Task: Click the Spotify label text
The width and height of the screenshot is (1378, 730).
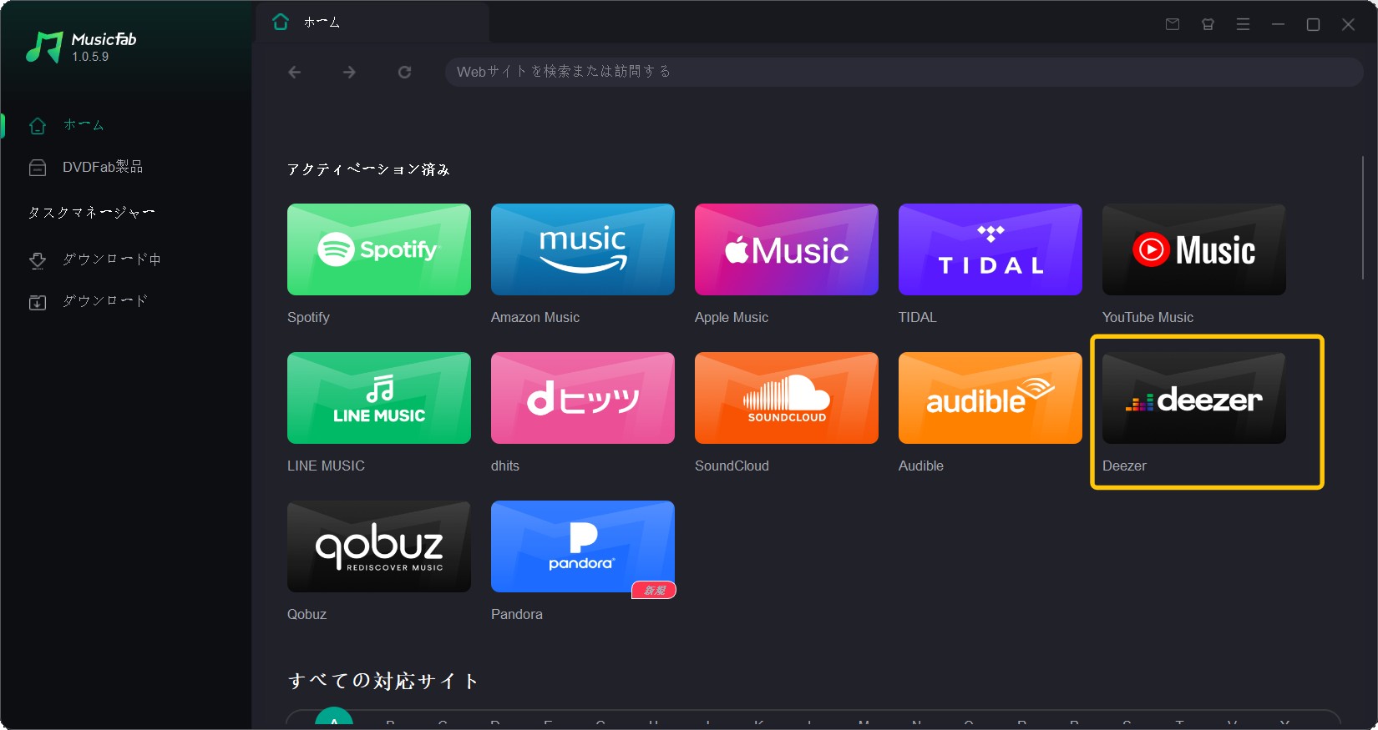Action: (308, 317)
